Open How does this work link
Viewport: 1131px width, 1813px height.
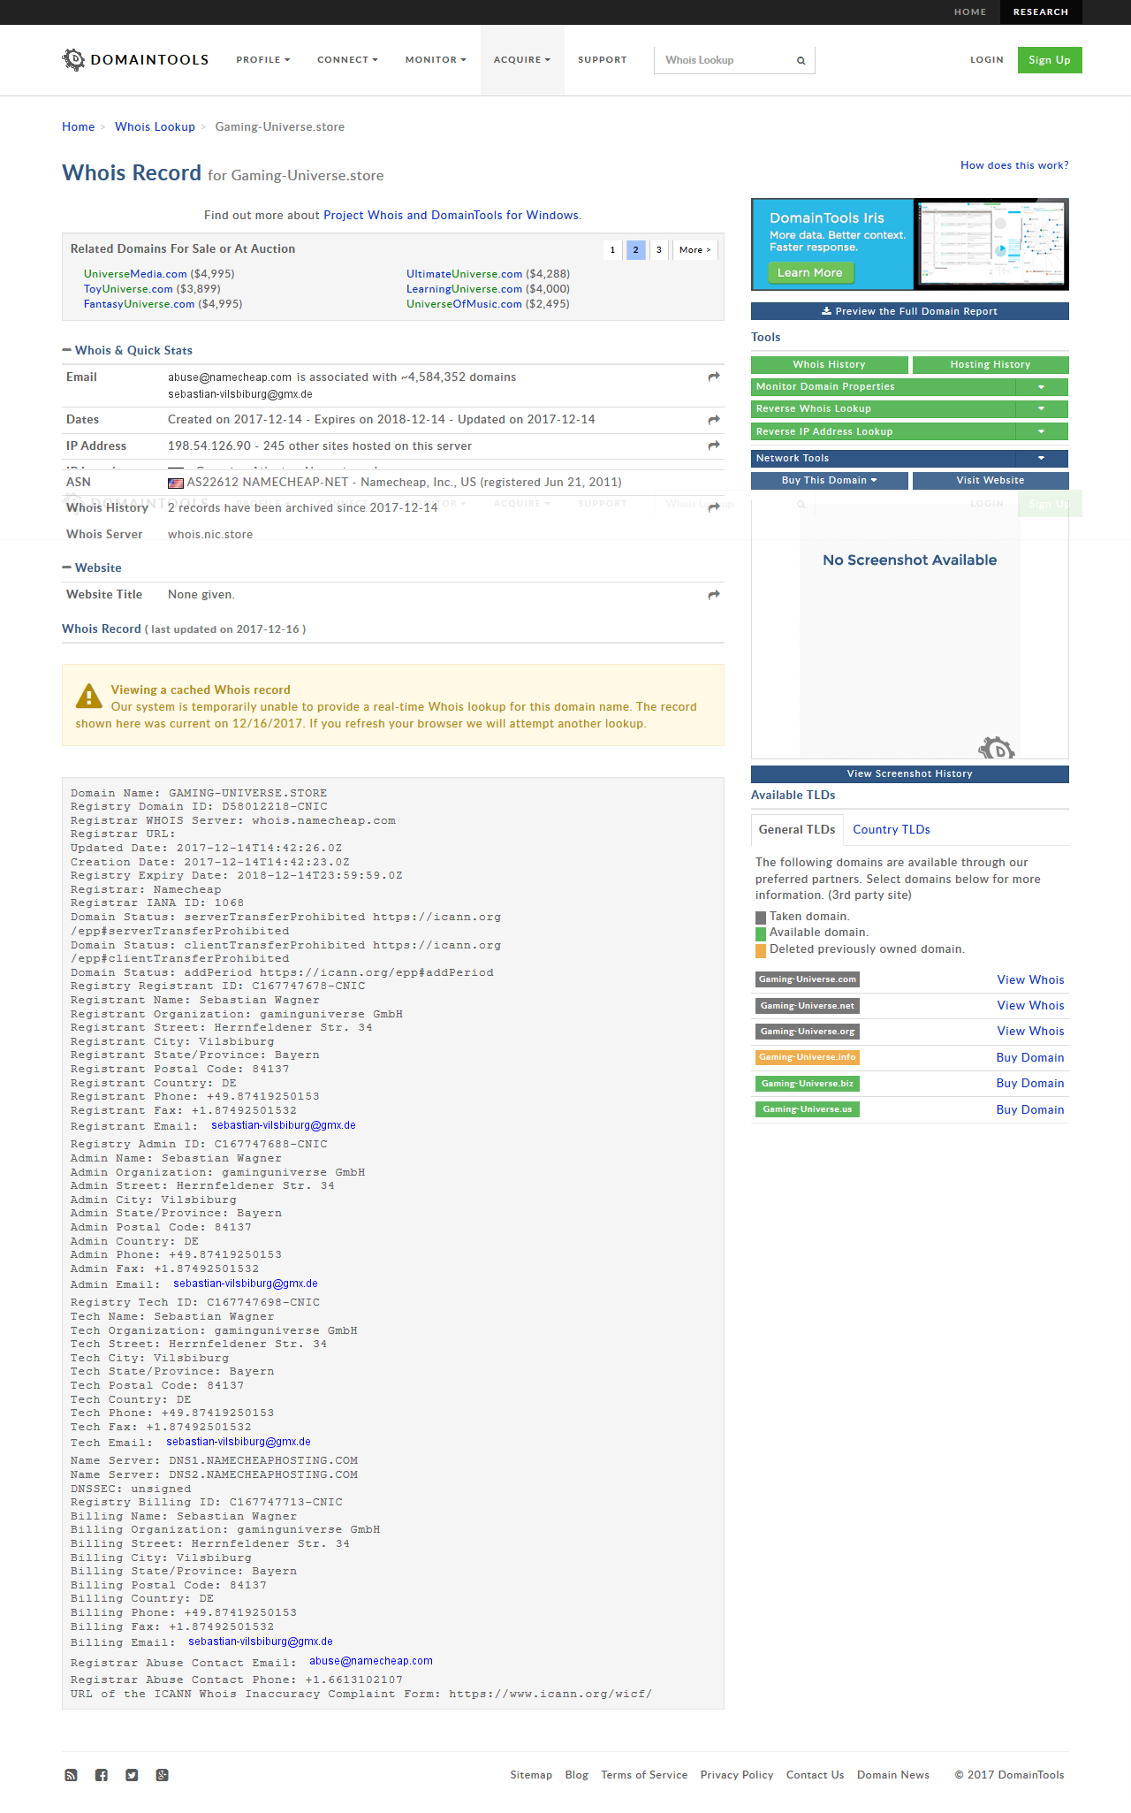point(1014,165)
